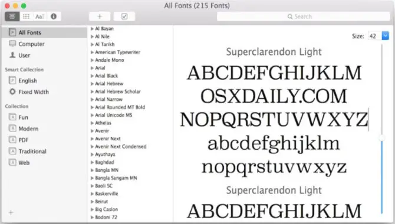Adjust the preview size slider handle
The height and width of the screenshot is (224, 395).
(x=383, y=138)
